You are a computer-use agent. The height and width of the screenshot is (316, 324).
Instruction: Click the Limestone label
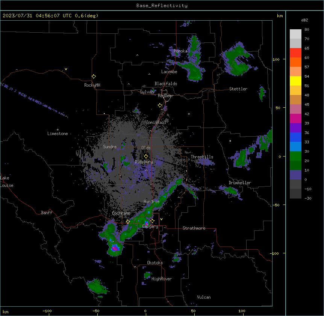58,134
